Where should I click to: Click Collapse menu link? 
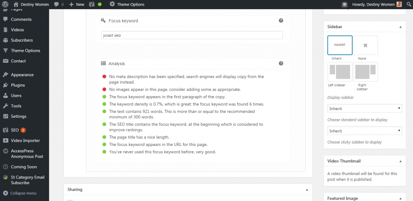coord(23,193)
